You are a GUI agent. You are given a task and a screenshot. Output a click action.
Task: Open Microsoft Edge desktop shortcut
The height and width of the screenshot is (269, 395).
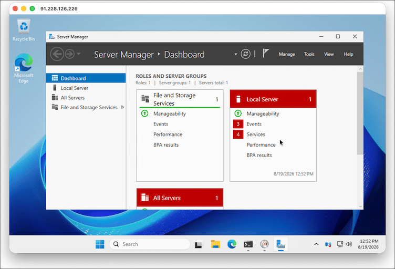point(24,68)
